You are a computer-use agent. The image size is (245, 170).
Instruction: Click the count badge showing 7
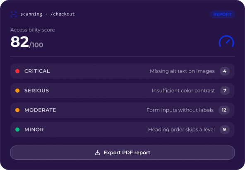(225, 91)
